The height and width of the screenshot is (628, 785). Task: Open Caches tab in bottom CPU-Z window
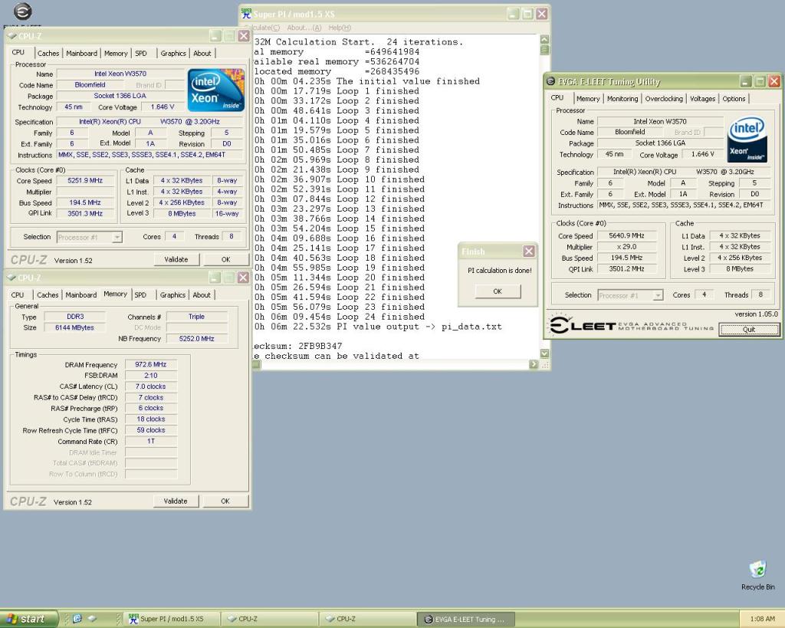48,295
